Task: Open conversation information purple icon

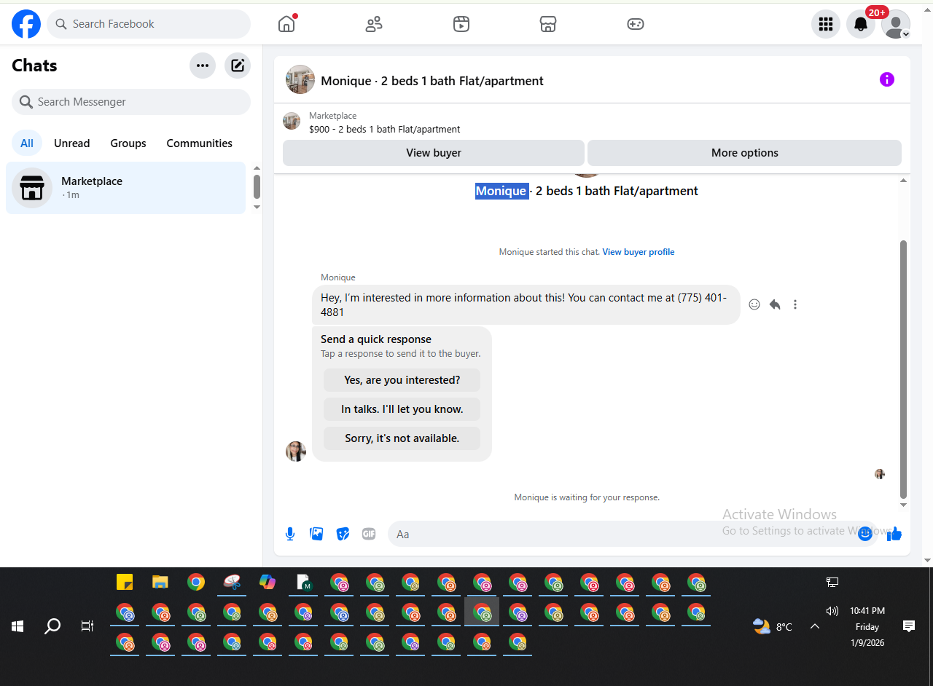Action: coord(887,79)
